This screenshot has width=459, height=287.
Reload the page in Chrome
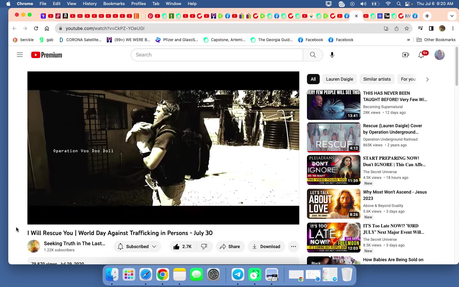pyautogui.click(x=36, y=28)
